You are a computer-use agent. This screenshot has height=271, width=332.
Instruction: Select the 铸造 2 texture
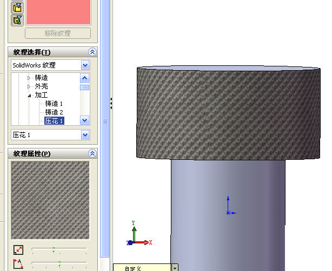click(x=54, y=112)
